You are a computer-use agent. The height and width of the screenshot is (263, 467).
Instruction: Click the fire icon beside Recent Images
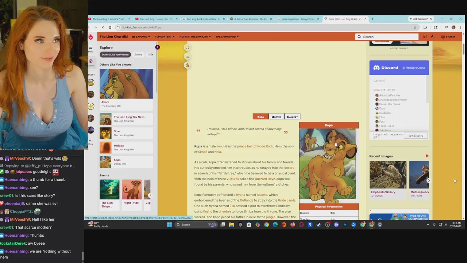[x=427, y=156]
